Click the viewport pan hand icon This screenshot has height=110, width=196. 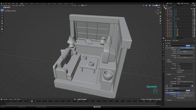click(160, 19)
